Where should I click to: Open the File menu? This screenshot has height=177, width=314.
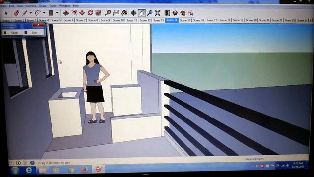point(3,6)
